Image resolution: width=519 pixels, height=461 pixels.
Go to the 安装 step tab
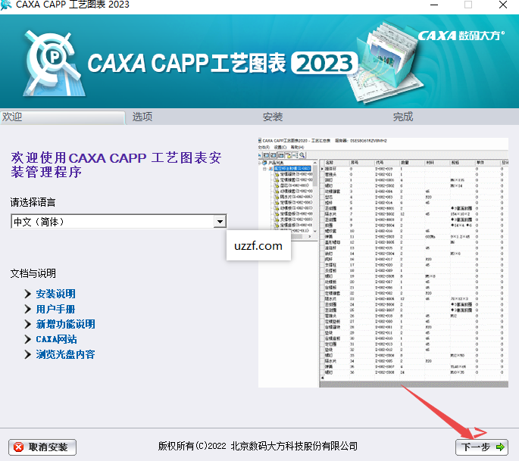tap(273, 117)
